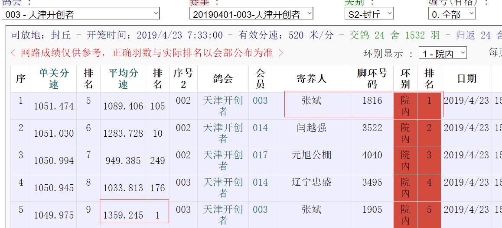Open 天津开创者 club link in 闫越强 row
The image size is (502, 228).
[x=223, y=133]
